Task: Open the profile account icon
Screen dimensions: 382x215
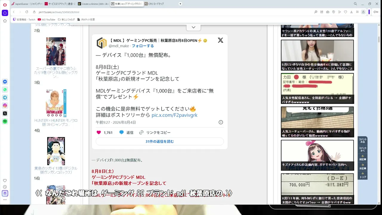Action: click(x=363, y=12)
